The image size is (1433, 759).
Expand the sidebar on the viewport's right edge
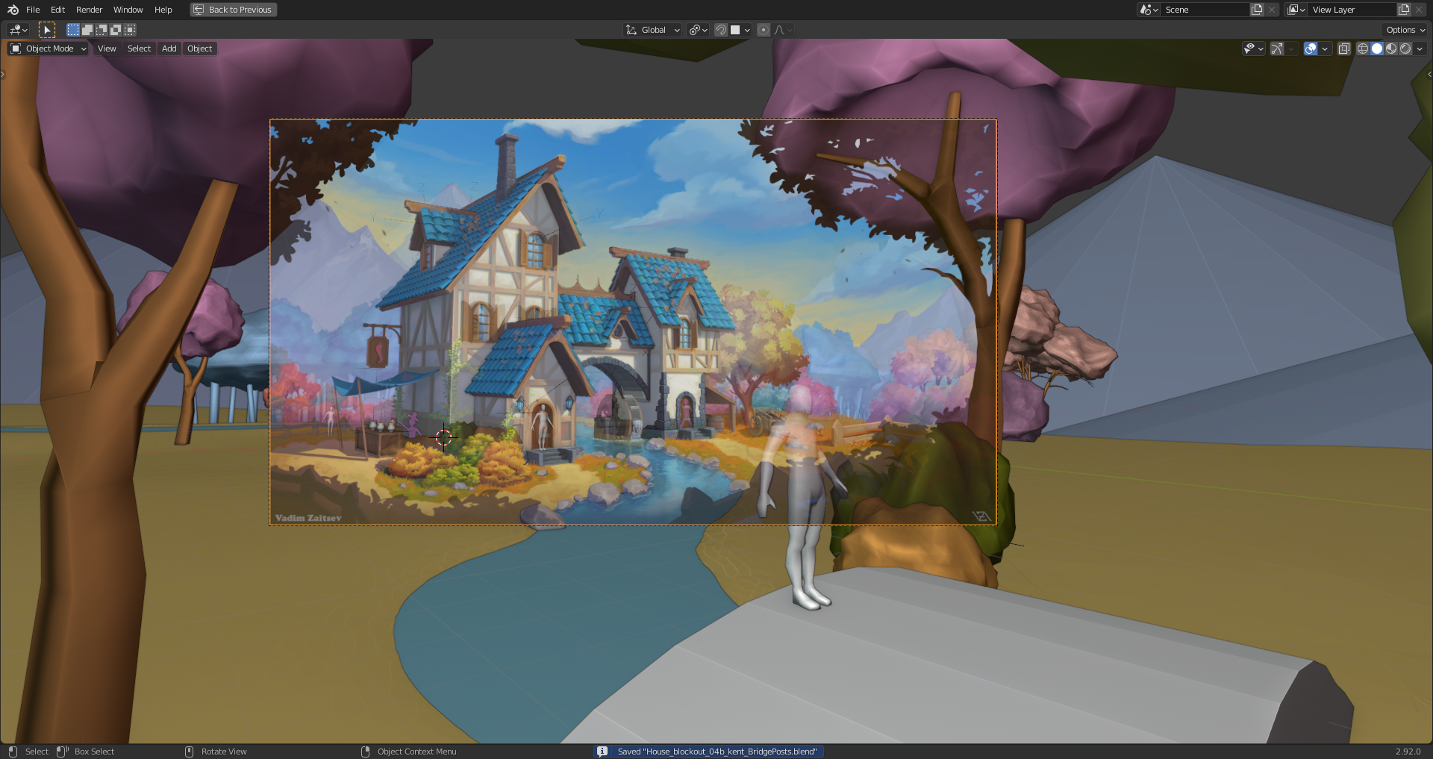(1429, 74)
